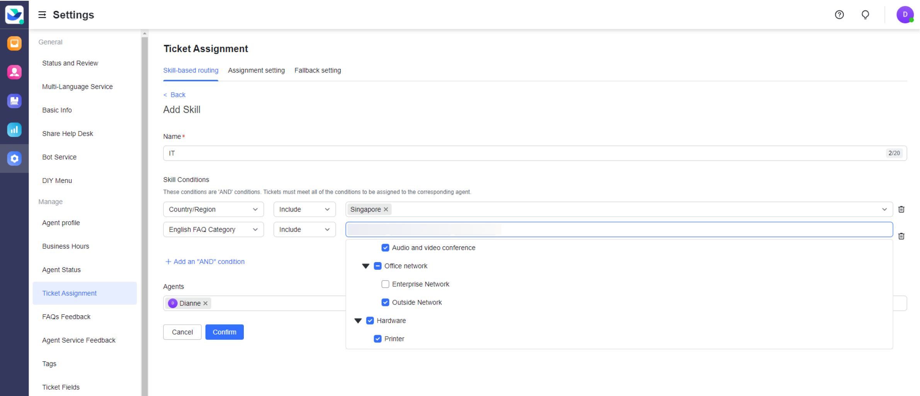Uncheck the Outside Network checkbox
This screenshot has width=920, height=396.
[385, 302]
